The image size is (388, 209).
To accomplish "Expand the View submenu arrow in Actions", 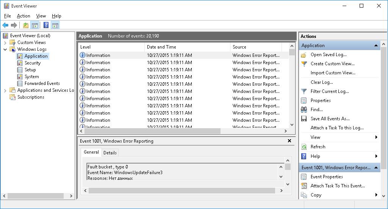I will pos(376,137).
